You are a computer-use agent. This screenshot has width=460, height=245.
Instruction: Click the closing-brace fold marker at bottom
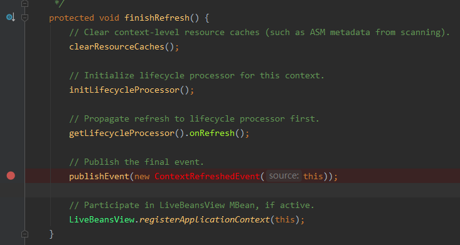click(25, 234)
